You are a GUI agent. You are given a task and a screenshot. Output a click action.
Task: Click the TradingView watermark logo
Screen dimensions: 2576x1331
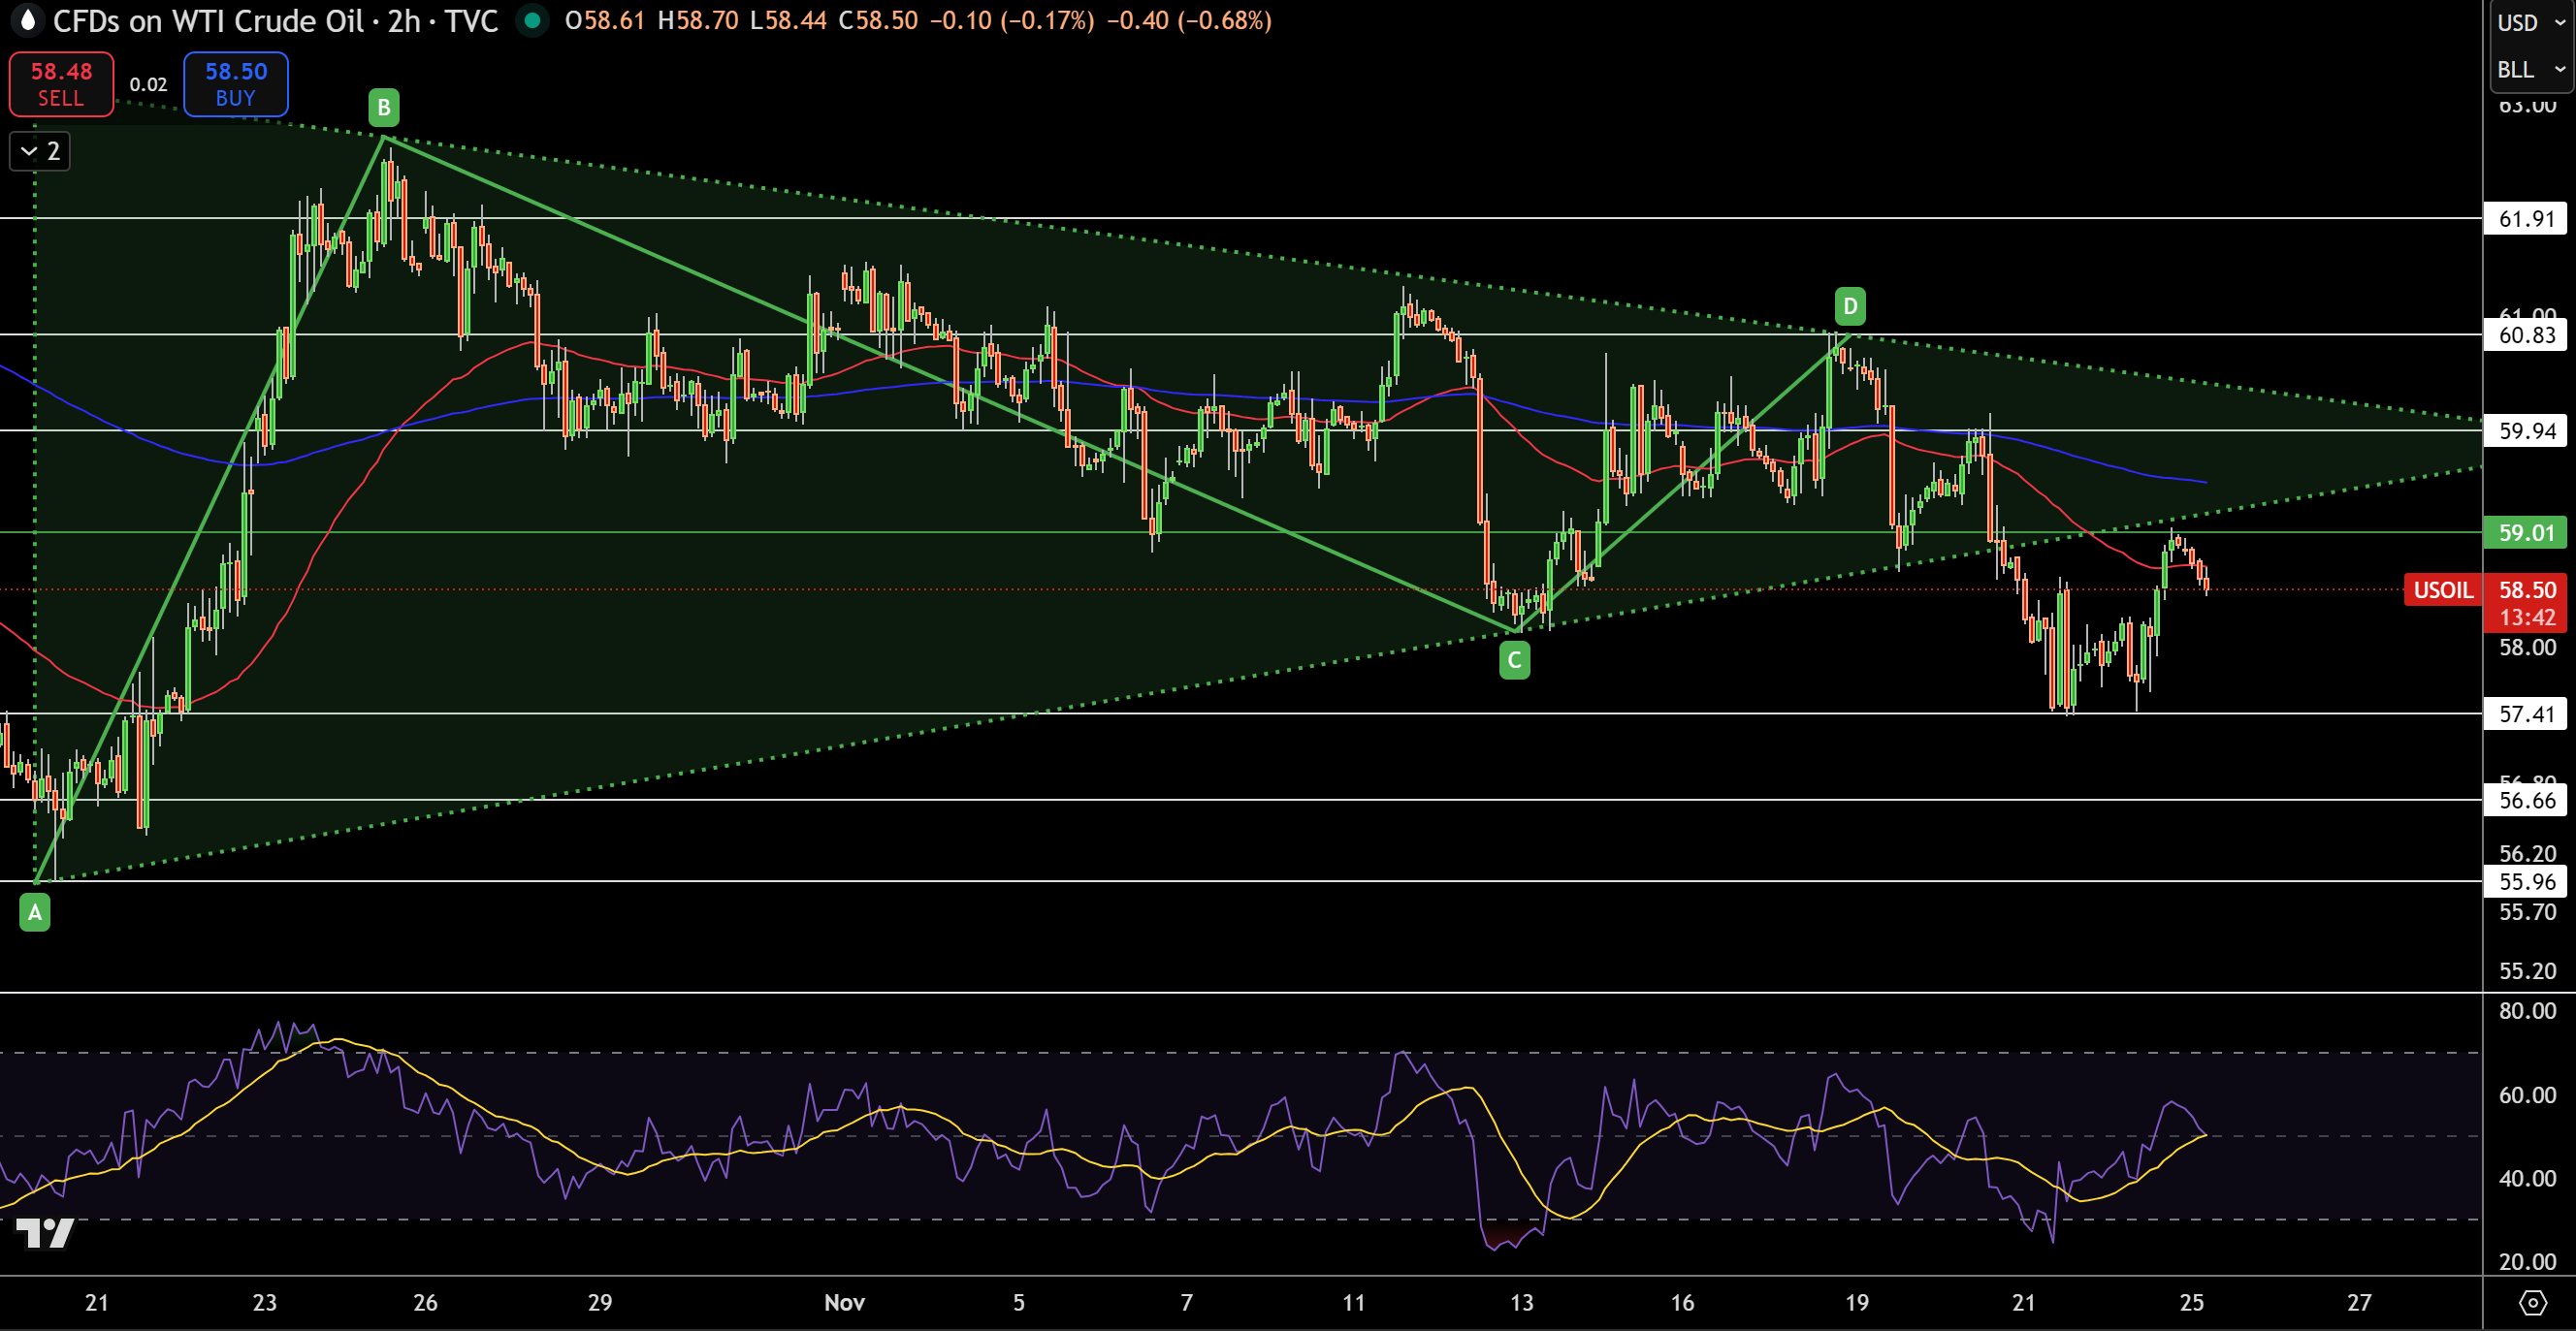coord(45,1234)
